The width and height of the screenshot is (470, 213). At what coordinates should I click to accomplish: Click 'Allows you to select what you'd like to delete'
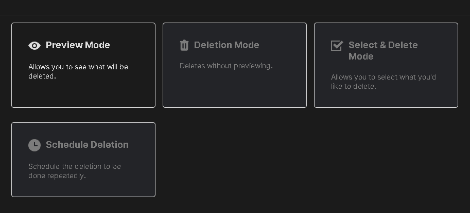(x=384, y=82)
